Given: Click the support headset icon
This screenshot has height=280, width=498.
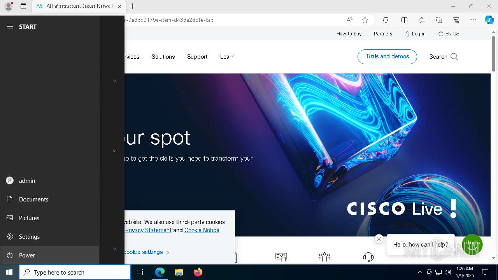Looking at the screenshot, I should (x=368, y=257).
